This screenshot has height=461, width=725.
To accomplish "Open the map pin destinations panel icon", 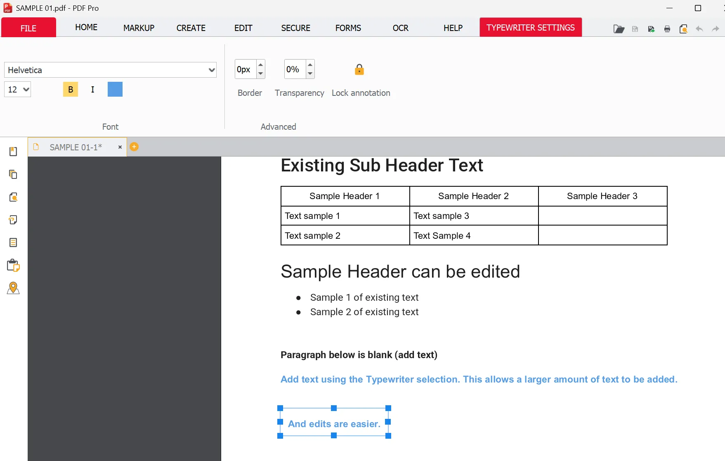I will coord(13,288).
